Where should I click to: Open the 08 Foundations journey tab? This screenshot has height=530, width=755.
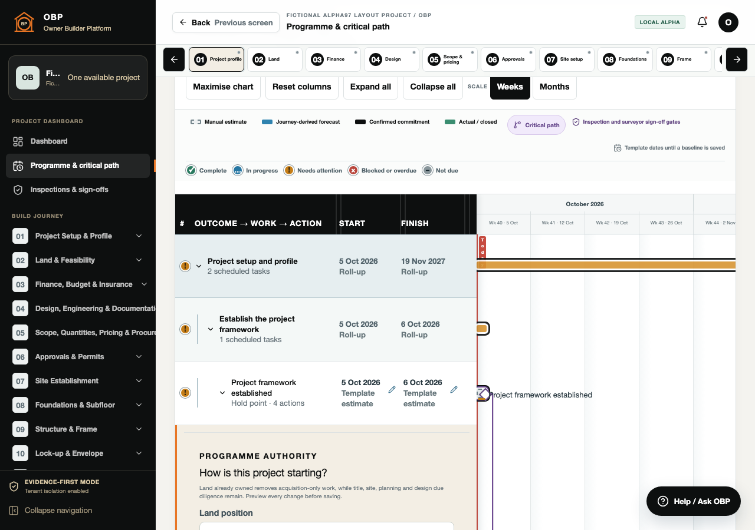(x=625, y=59)
